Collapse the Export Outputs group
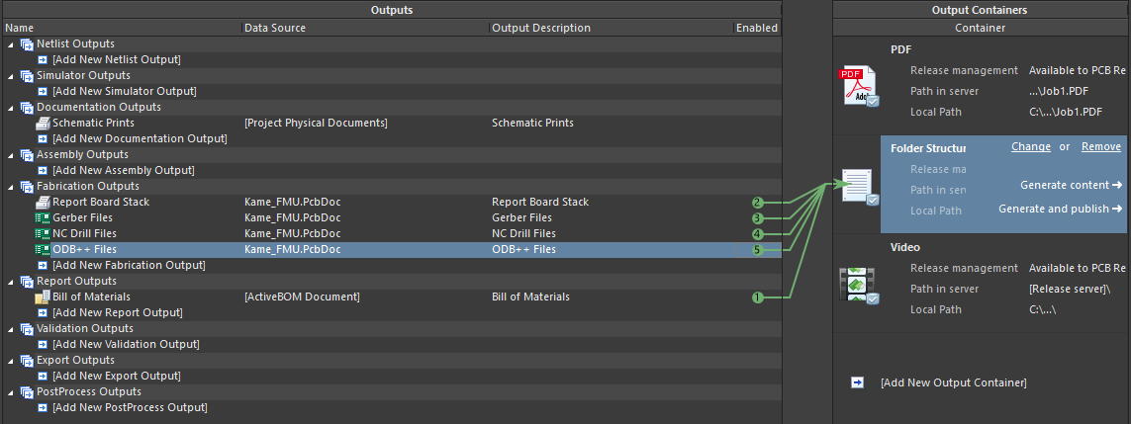 (10, 362)
